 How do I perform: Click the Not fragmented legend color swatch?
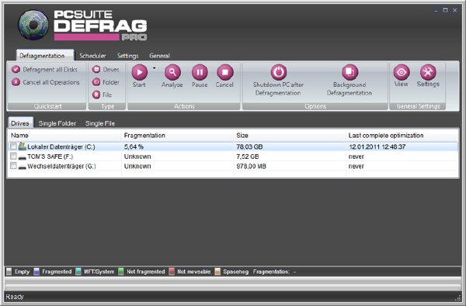pyautogui.click(x=121, y=272)
